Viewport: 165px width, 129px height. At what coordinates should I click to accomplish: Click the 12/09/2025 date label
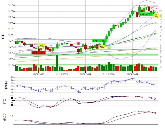[39, 75]
